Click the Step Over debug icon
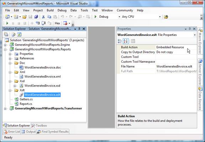Image resolution: width=205 pixels, height=142 pixels. pyautogui.click(x=43, y=23)
